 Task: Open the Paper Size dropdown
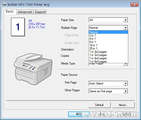[108, 20]
